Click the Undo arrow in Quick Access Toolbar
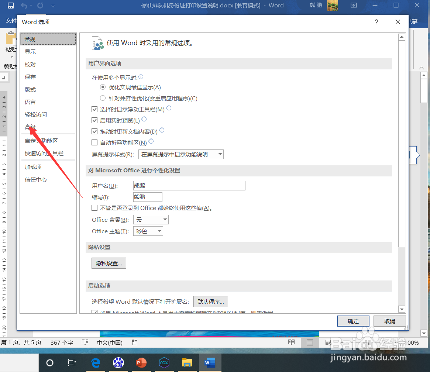Image resolution: width=430 pixels, height=372 pixels. click(24, 6)
